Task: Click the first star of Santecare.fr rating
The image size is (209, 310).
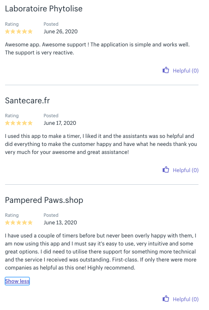Action: (8, 123)
